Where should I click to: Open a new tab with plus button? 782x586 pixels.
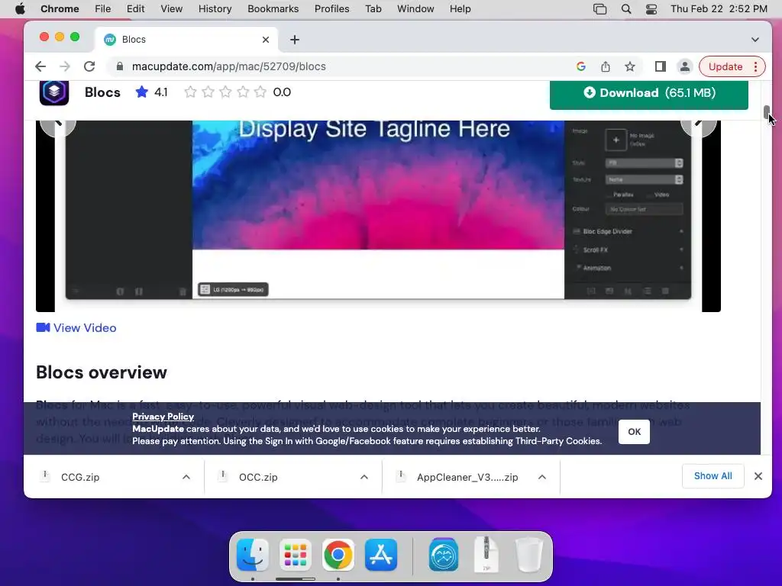[295, 40]
